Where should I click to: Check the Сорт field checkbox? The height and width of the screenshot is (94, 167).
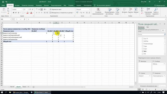point(143,49)
